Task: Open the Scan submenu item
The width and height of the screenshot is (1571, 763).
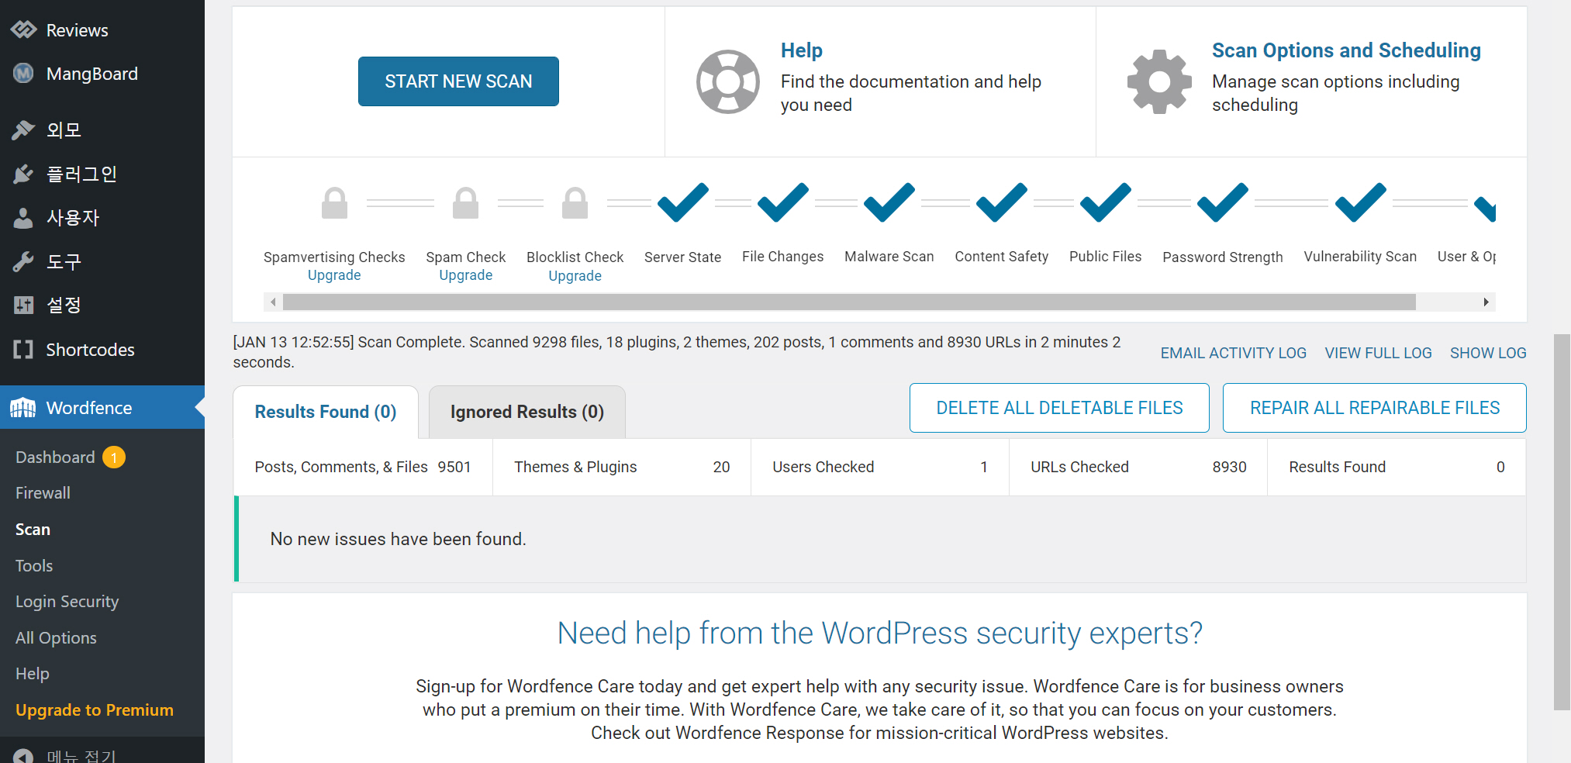Action: [x=33, y=530]
